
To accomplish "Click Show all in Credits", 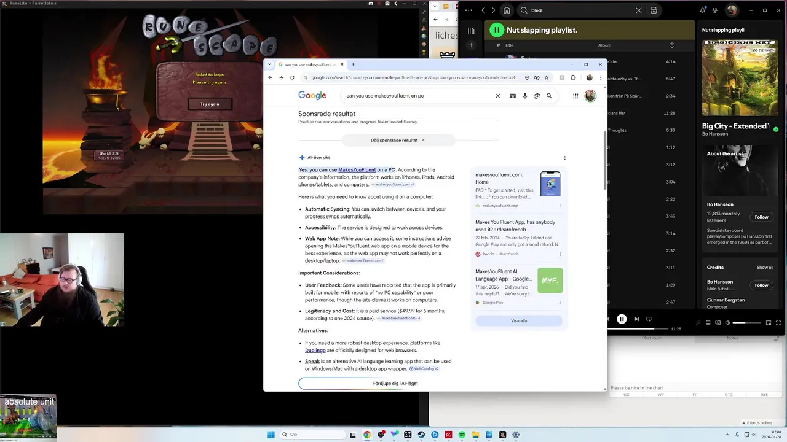I will [765, 268].
